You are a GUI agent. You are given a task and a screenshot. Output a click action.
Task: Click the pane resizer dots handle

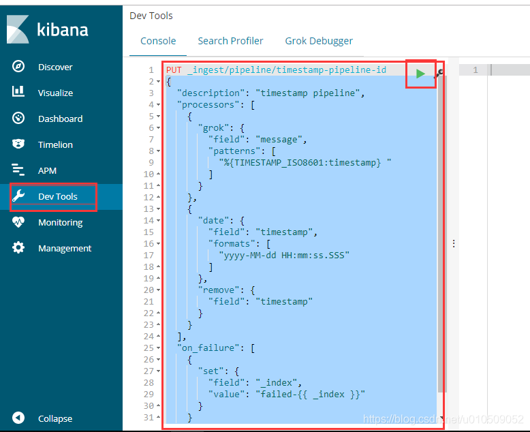coord(454,243)
